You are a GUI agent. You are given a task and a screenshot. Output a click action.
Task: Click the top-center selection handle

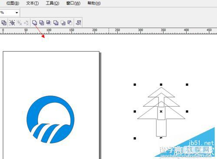(x=161, y=84)
